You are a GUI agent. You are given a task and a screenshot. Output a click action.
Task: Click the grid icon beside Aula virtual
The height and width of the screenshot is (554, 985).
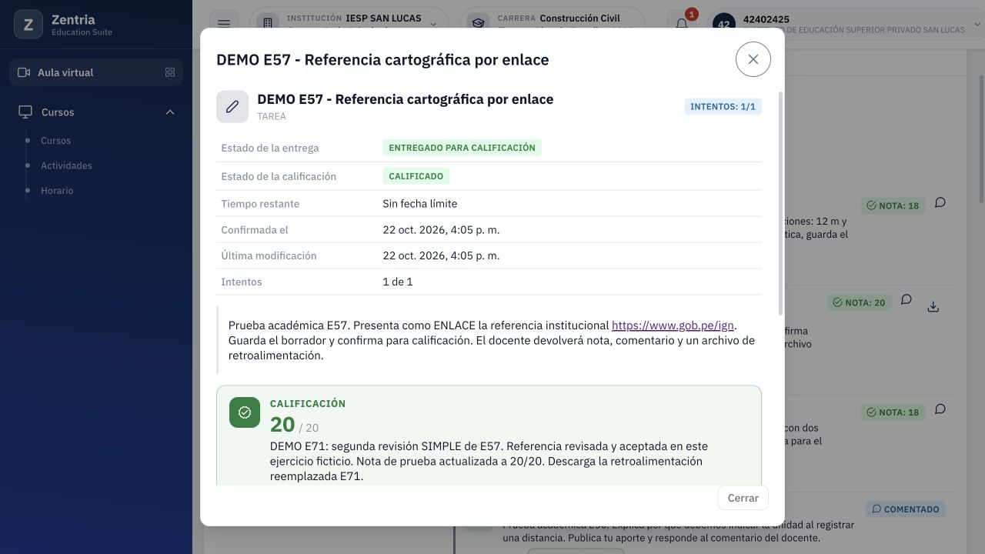[x=170, y=72]
